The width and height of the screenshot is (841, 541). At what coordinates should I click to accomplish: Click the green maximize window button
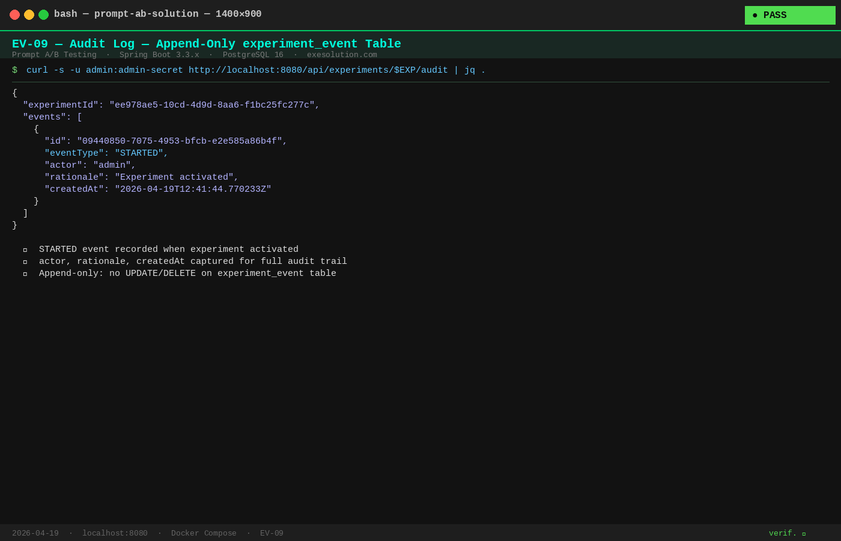(43, 14)
